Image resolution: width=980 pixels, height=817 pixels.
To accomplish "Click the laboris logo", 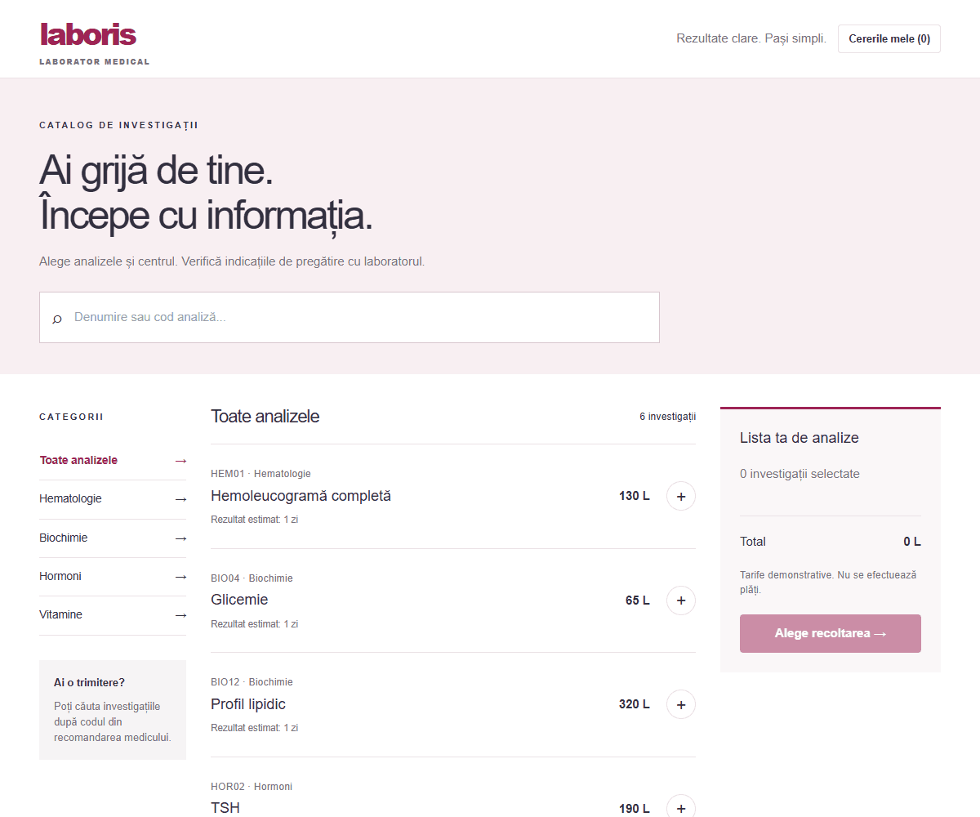I will point(87,34).
